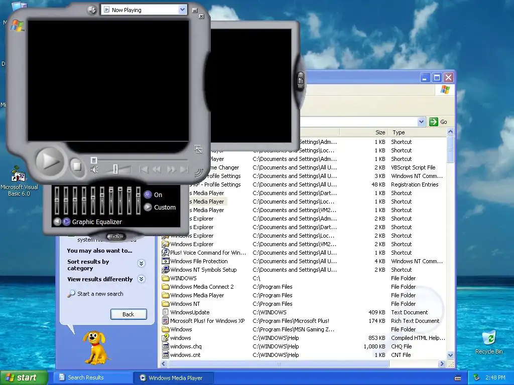Open the Recycle Bin on desktop

point(489,342)
